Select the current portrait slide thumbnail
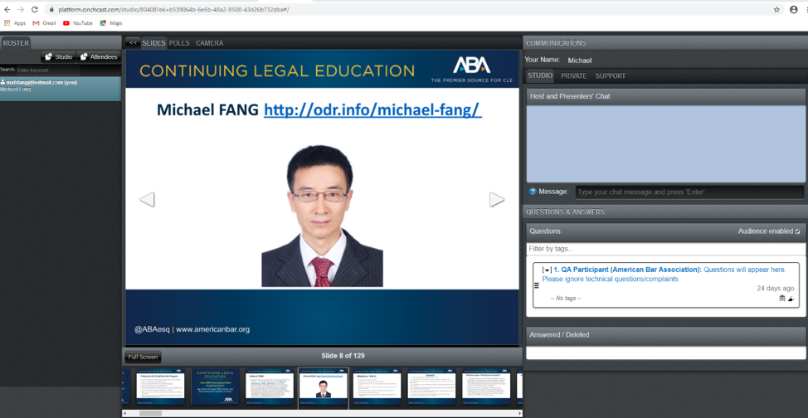The height and width of the screenshot is (418, 808). [x=323, y=387]
